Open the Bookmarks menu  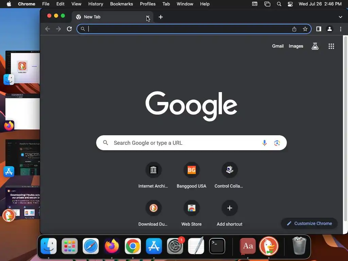pyautogui.click(x=121, y=4)
